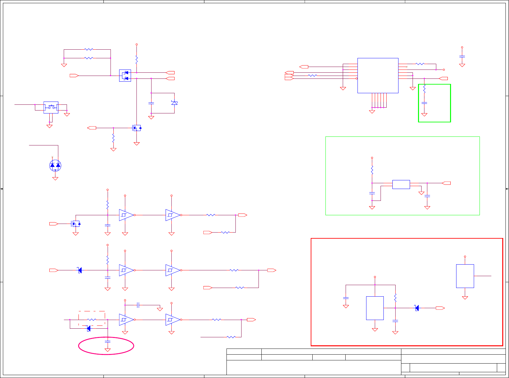Viewport: 509px width, 378px height.
Task: Select the first Schmitt buffer in the middle row
Action: (127, 270)
